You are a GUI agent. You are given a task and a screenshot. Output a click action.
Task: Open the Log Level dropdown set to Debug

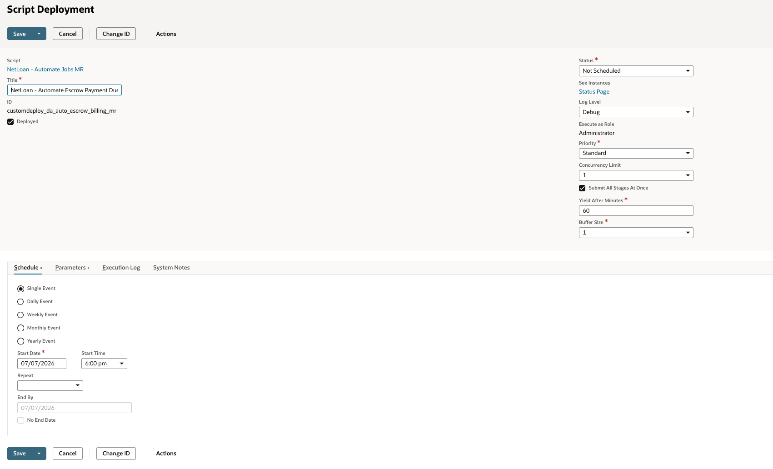click(x=636, y=112)
